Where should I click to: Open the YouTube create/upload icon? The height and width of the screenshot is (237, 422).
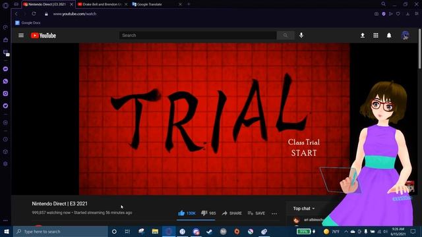363,36
